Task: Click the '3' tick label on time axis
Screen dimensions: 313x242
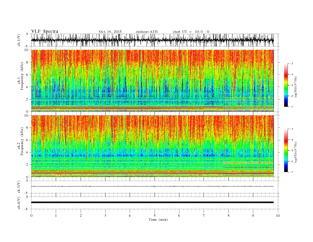Action: click(105, 216)
